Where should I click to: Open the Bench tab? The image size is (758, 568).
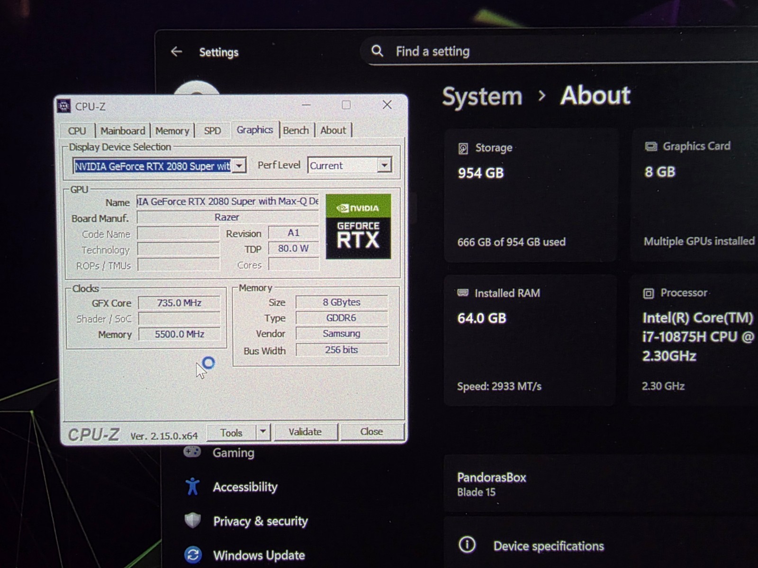pos(296,130)
